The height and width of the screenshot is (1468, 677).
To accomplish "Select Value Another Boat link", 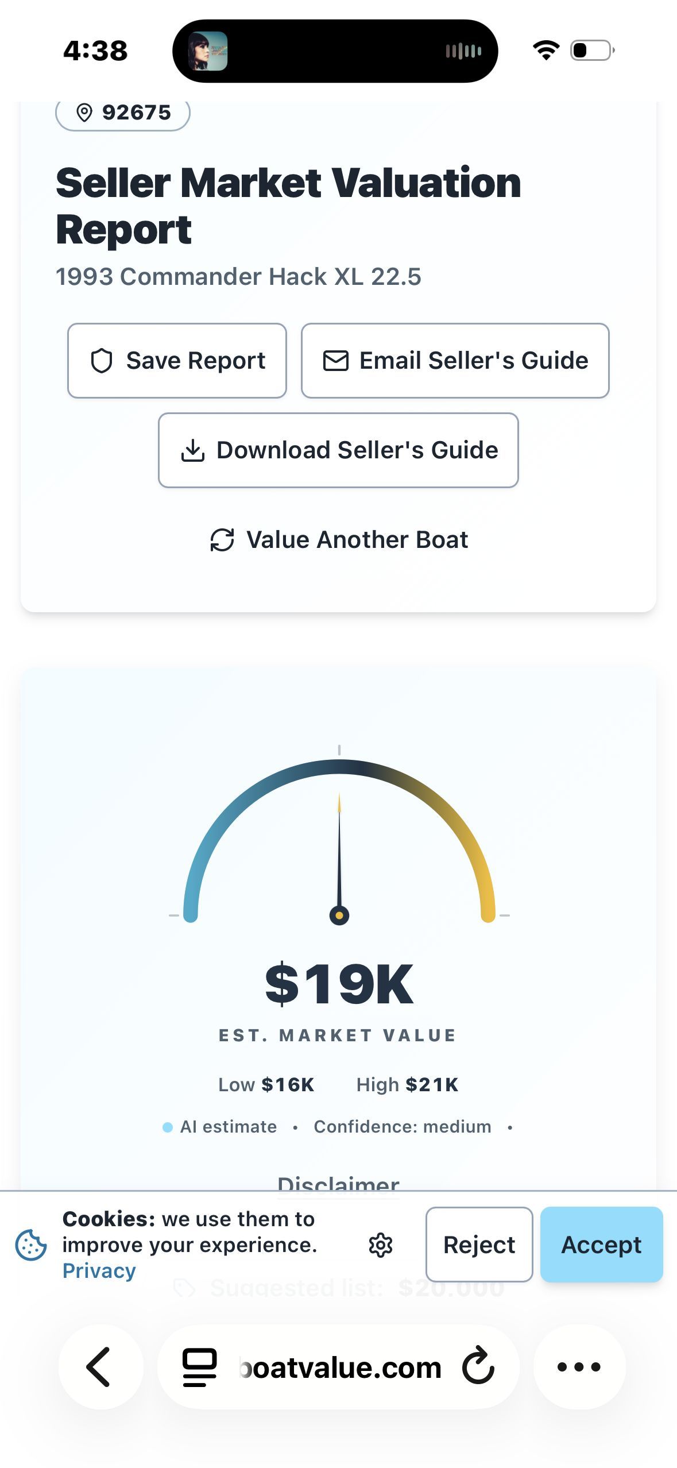I will [x=339, y=540].
